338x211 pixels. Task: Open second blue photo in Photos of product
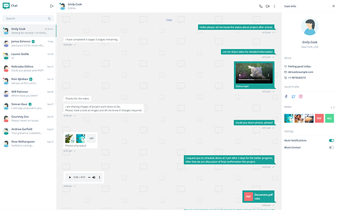(x=81, y=138)
